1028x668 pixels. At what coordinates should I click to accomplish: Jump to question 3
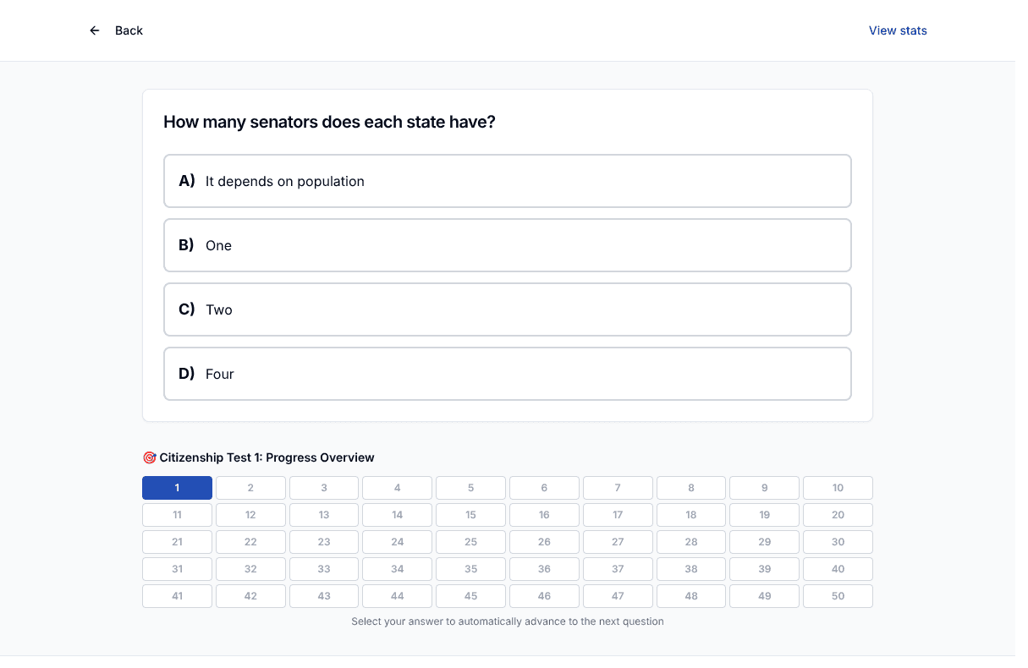[x=324, y=488]
